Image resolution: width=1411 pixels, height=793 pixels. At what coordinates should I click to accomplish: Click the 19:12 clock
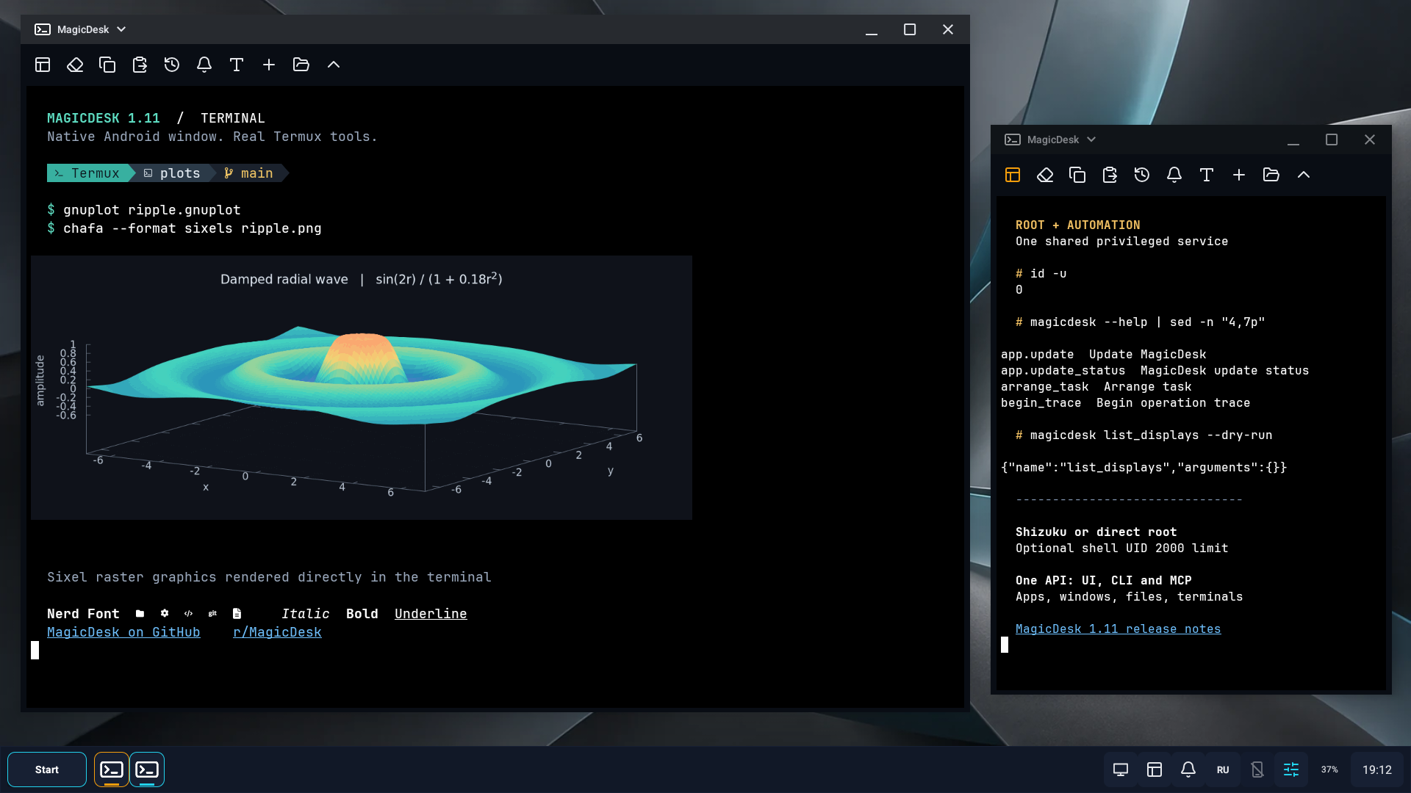click(1377, 770)
